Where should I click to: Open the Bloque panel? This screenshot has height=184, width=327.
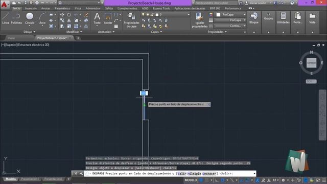[x=254, y=18]
